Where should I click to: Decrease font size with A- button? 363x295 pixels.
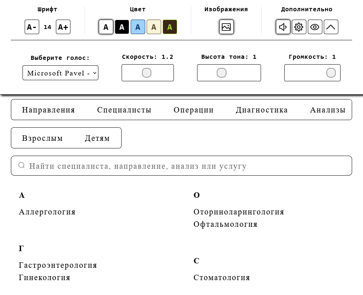point(32,27)
